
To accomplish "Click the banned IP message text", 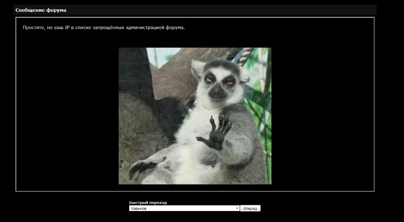I will point(104,27).
